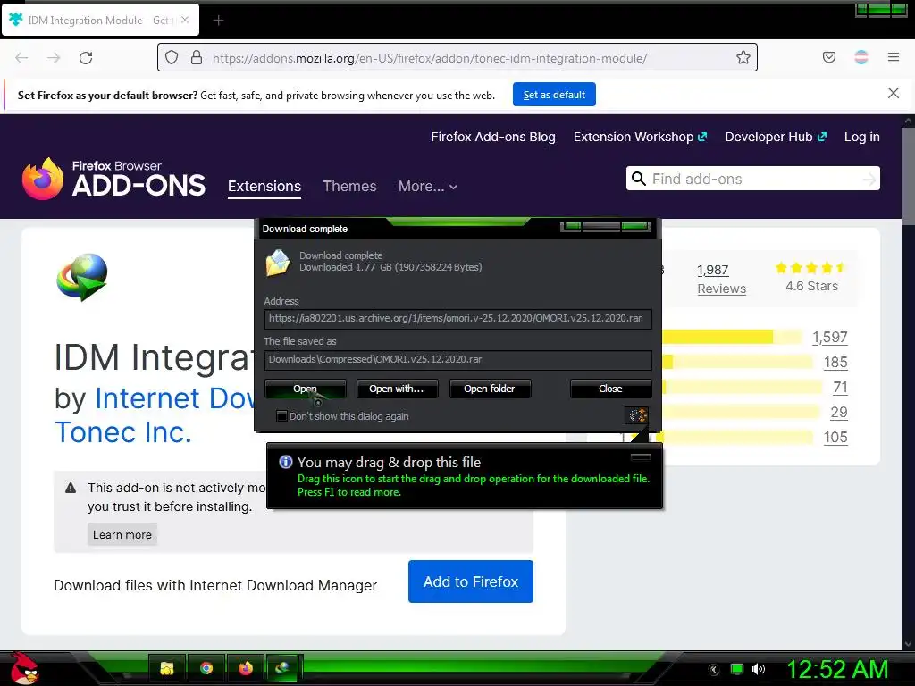Open the 1,987 Reviews link
Image resolution: width=915 pixels, height=686 pixels.
point(721,279)
